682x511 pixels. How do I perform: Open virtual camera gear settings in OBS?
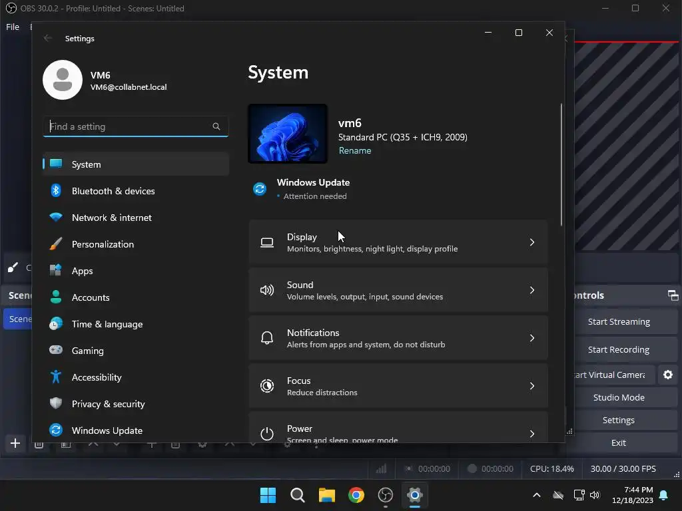(x=668, y=375)
